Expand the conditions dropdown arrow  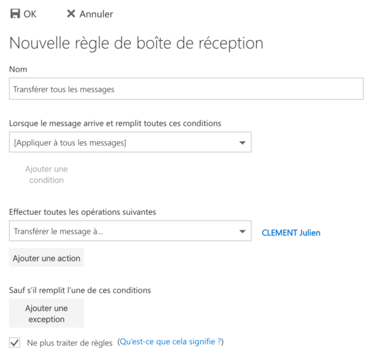coord(242,142)
